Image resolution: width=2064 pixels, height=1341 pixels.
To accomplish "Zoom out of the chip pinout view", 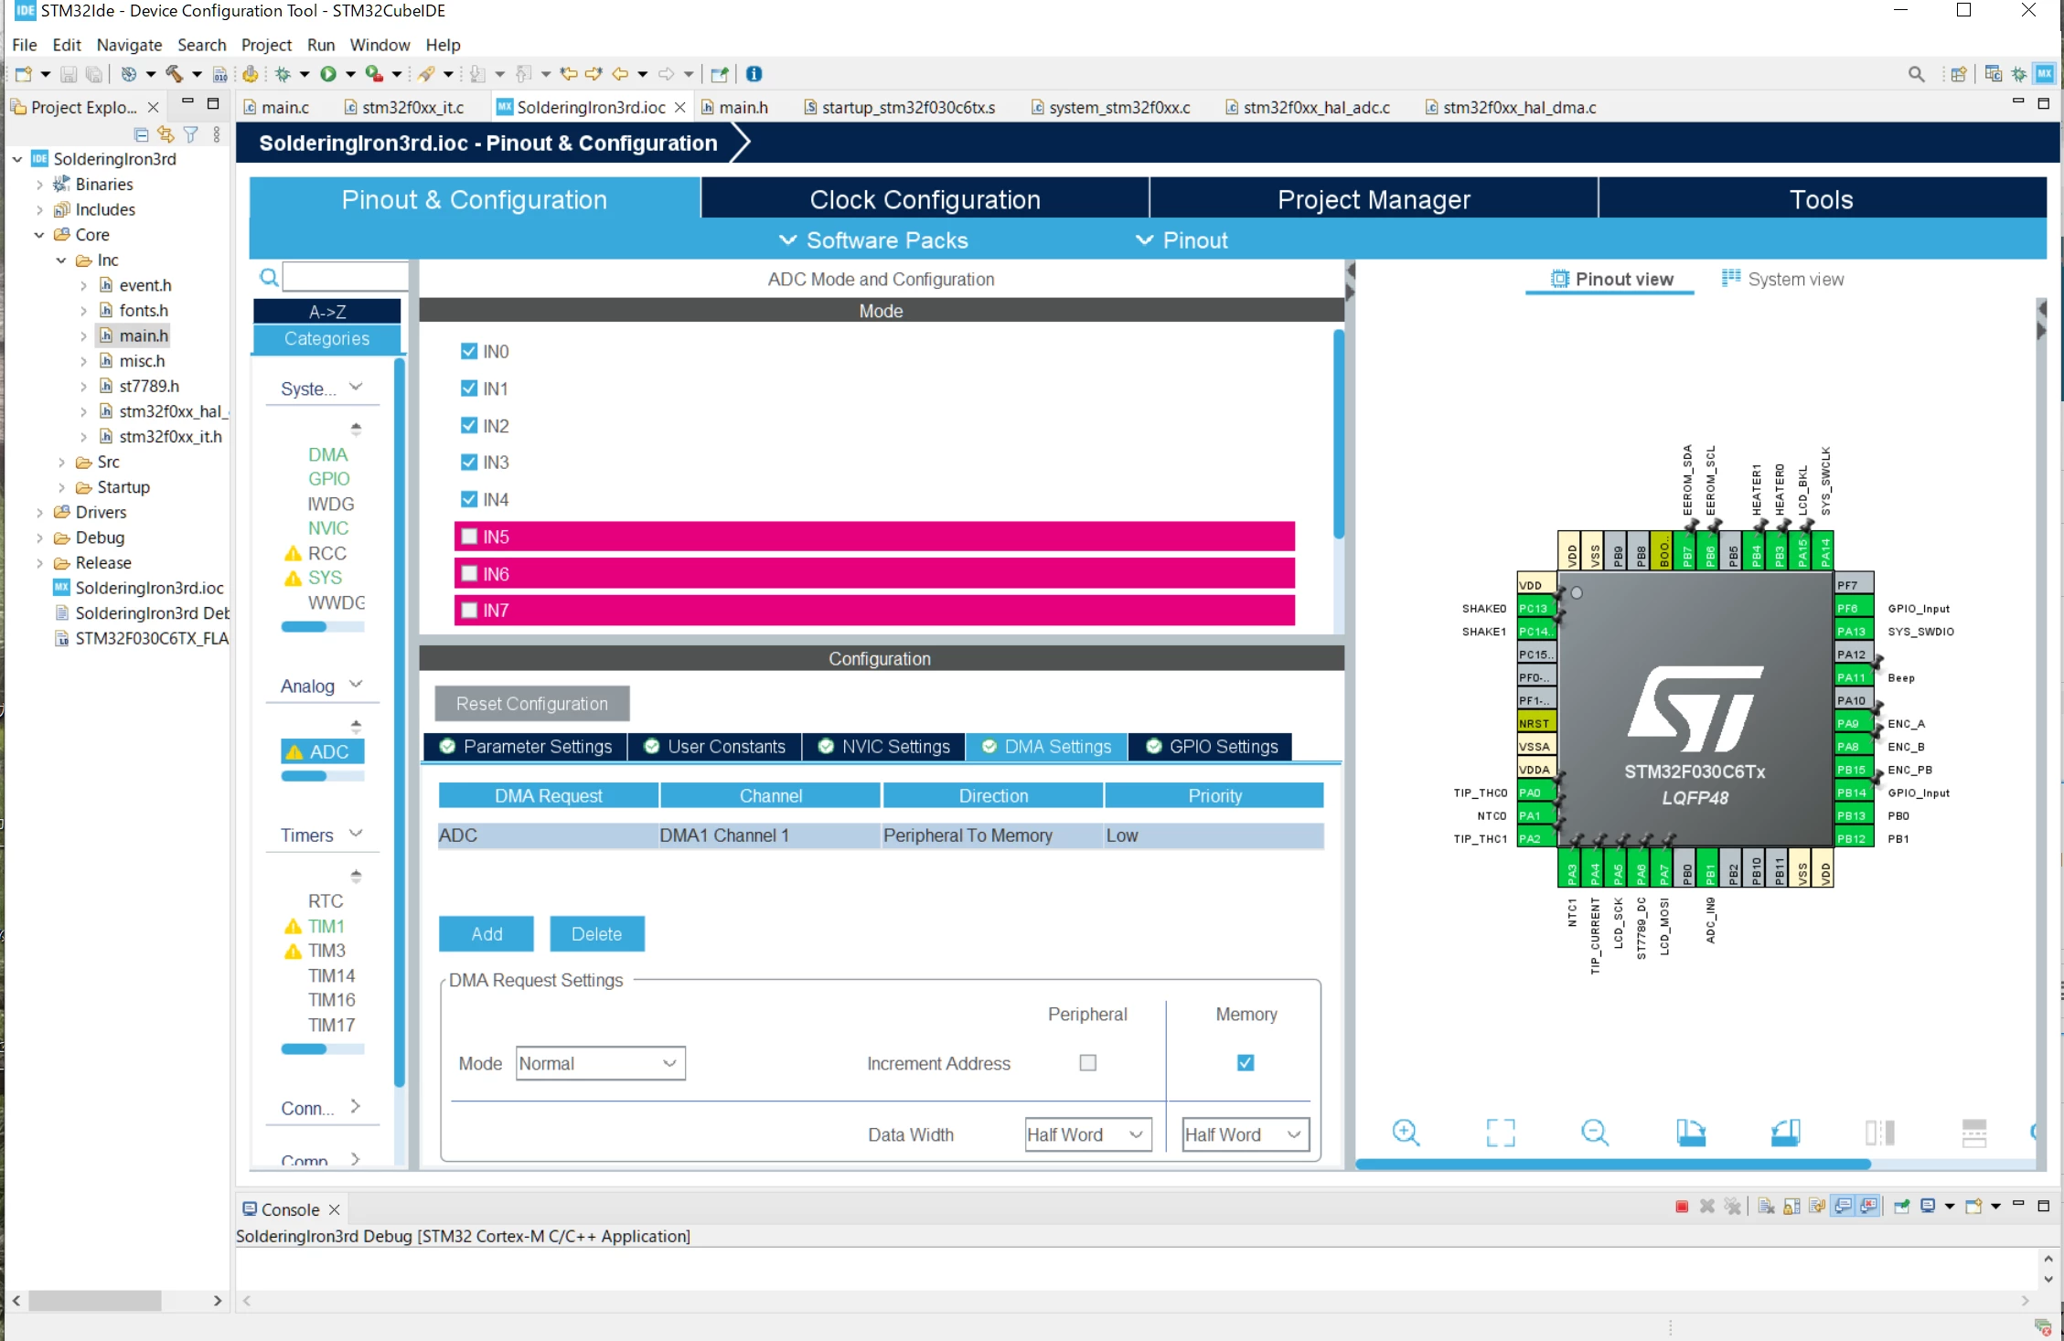I will 1595,1133.
